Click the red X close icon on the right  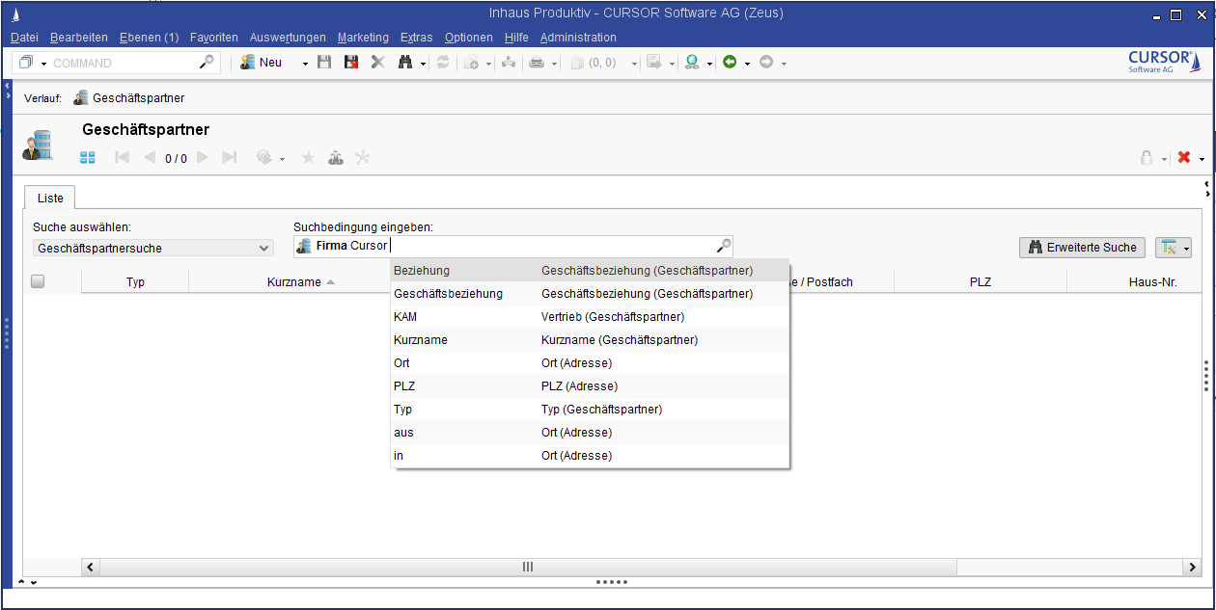point(1184,158)
